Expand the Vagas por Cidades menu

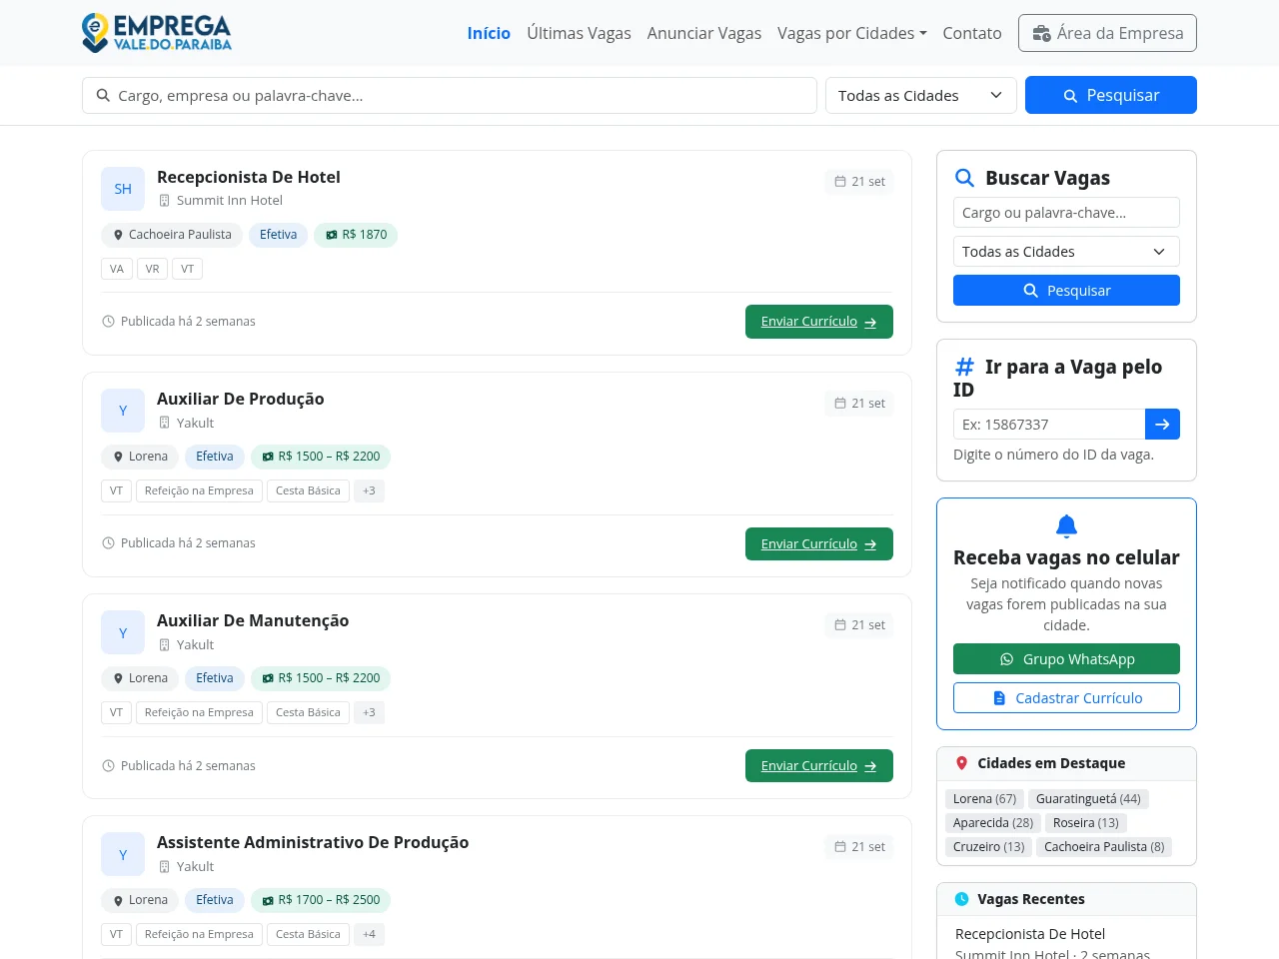[852, 33]
